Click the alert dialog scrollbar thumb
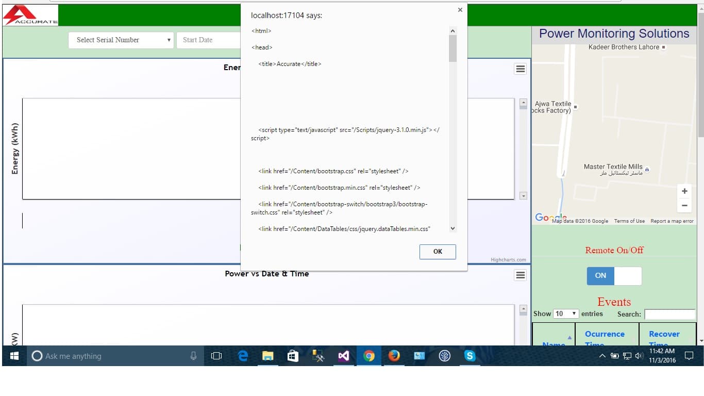The width and height of the screenshot is (704, 396). point(452,48)
